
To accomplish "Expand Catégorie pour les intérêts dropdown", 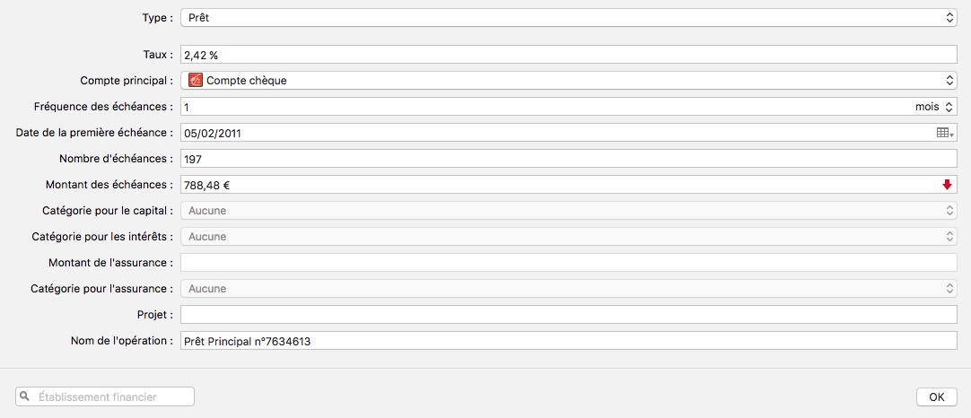I will pos(569,237).
